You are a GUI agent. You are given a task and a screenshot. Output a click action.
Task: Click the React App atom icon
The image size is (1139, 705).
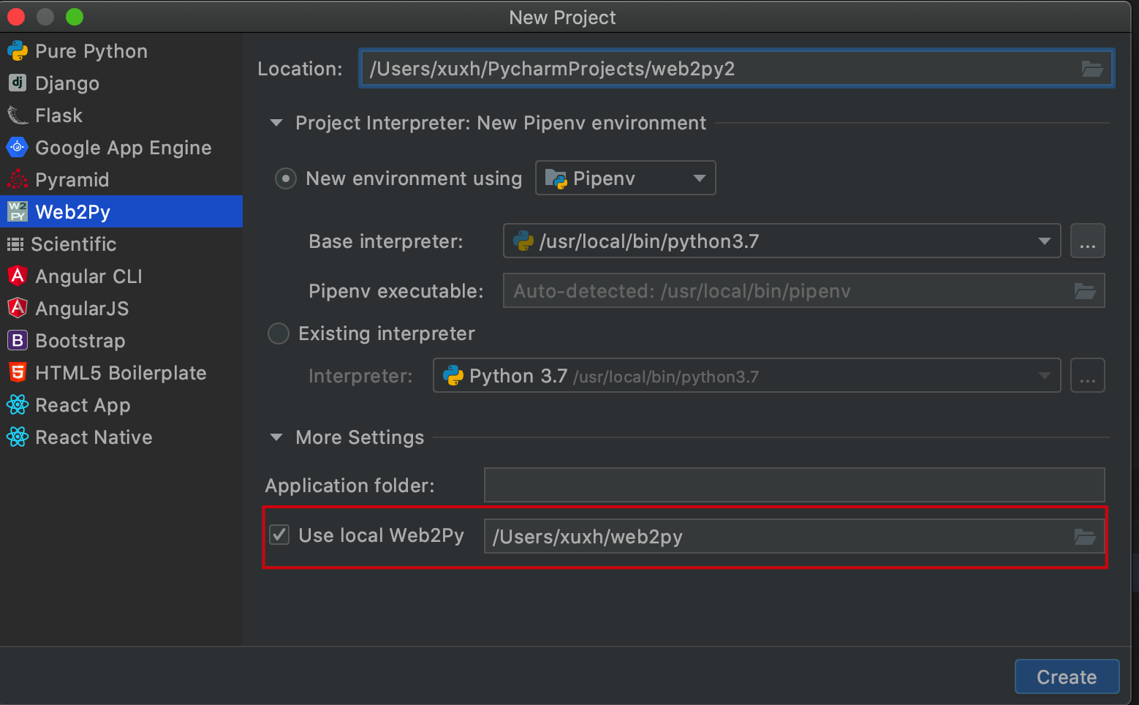(18, 405)
